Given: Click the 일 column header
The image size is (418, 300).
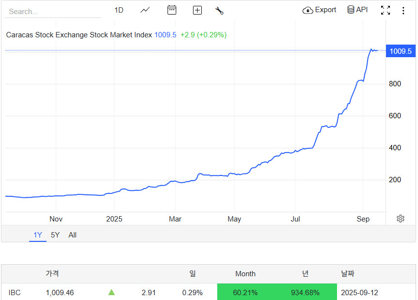Looking at the screenshot, I should [x=193, y=274].
